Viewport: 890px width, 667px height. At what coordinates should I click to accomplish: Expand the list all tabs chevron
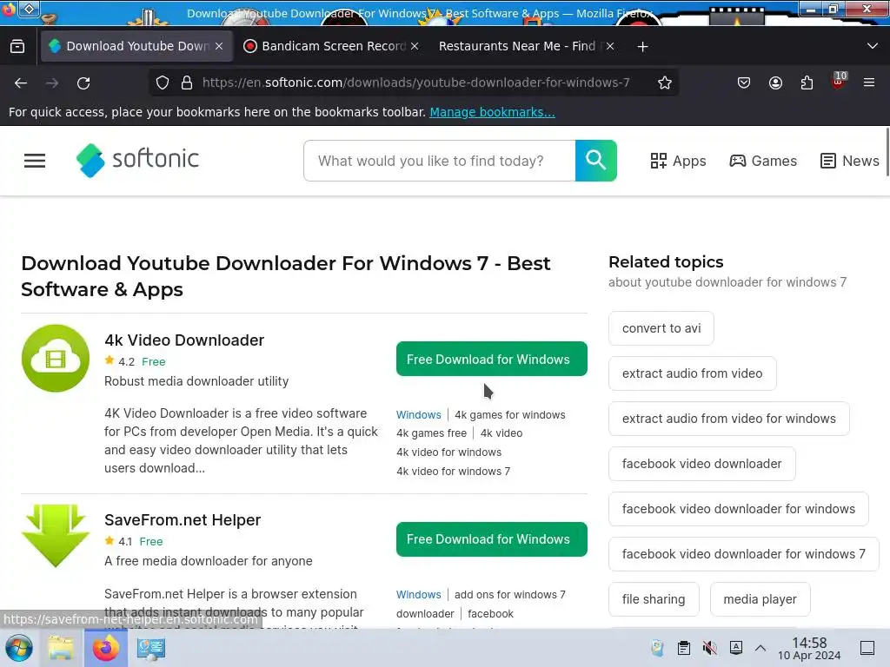point(873,47)
